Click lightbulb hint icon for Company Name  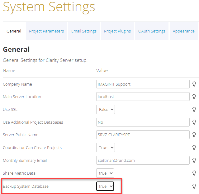coord(194,84)
